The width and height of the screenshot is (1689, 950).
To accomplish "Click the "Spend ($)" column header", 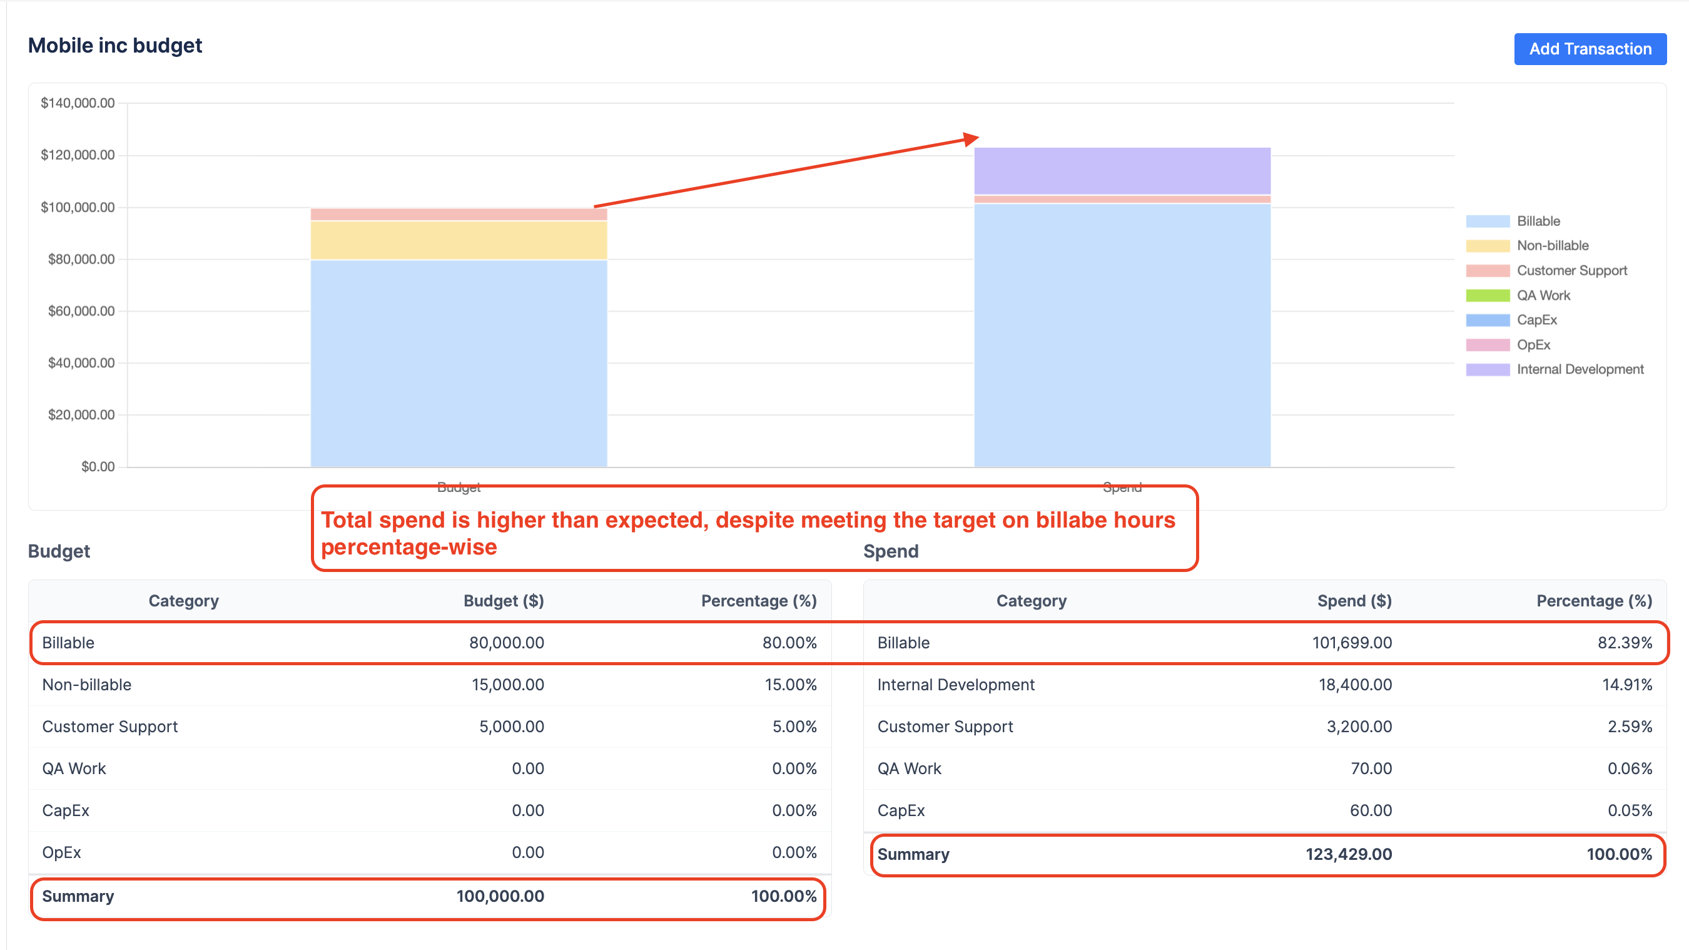I will pos(1354,601).
